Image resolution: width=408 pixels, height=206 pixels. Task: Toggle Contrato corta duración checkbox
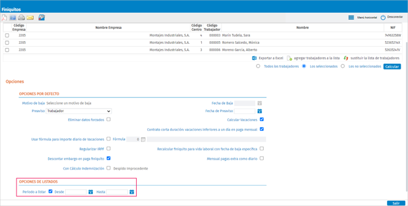[x=262, y=129]
